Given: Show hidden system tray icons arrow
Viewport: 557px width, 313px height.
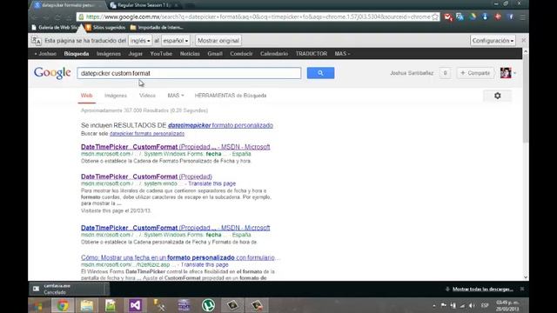Looking at the screenshot, I should point(434,305).
